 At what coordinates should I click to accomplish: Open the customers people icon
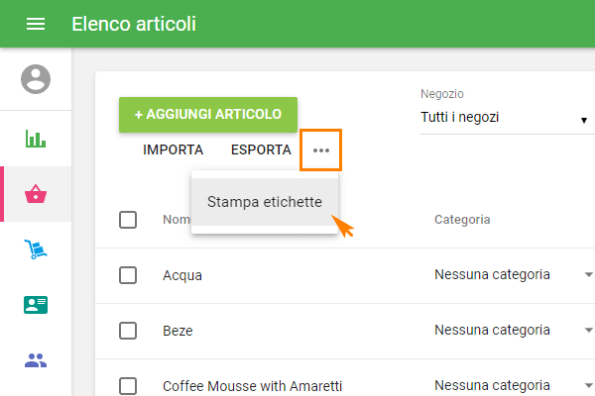tap(36, 360)
